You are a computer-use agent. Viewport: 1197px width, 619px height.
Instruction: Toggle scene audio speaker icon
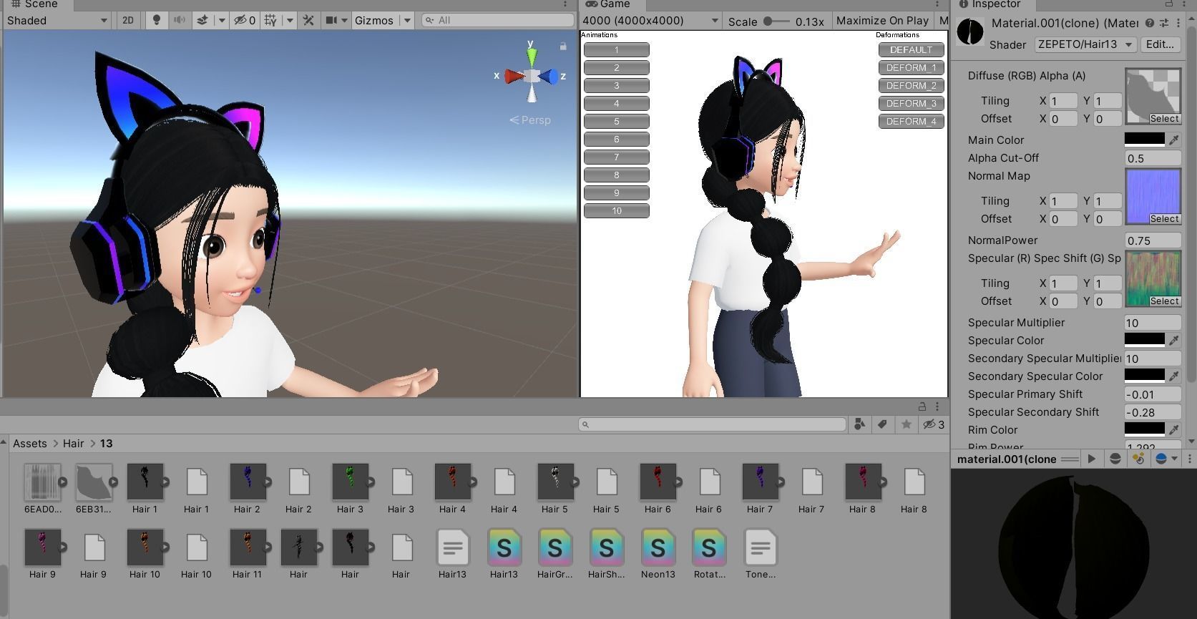click(180, 20)
